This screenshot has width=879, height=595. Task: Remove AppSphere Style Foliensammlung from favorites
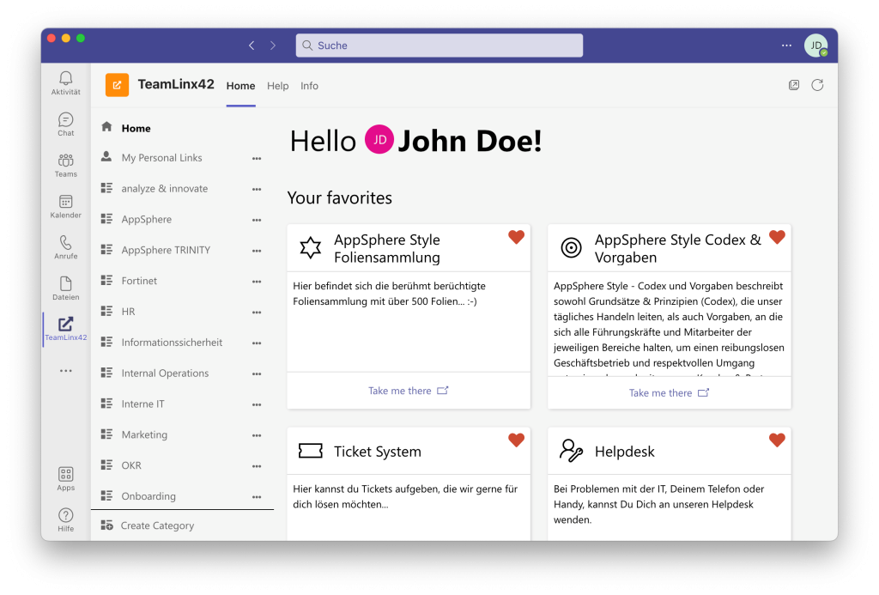516,237
